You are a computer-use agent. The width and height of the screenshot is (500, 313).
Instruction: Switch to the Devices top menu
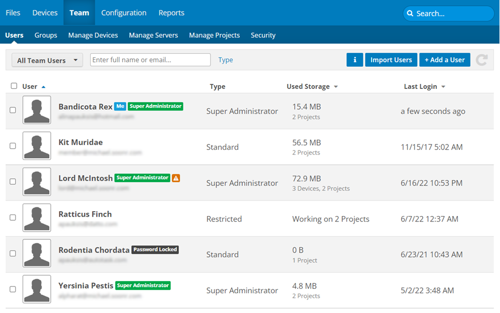coord(45,12)
